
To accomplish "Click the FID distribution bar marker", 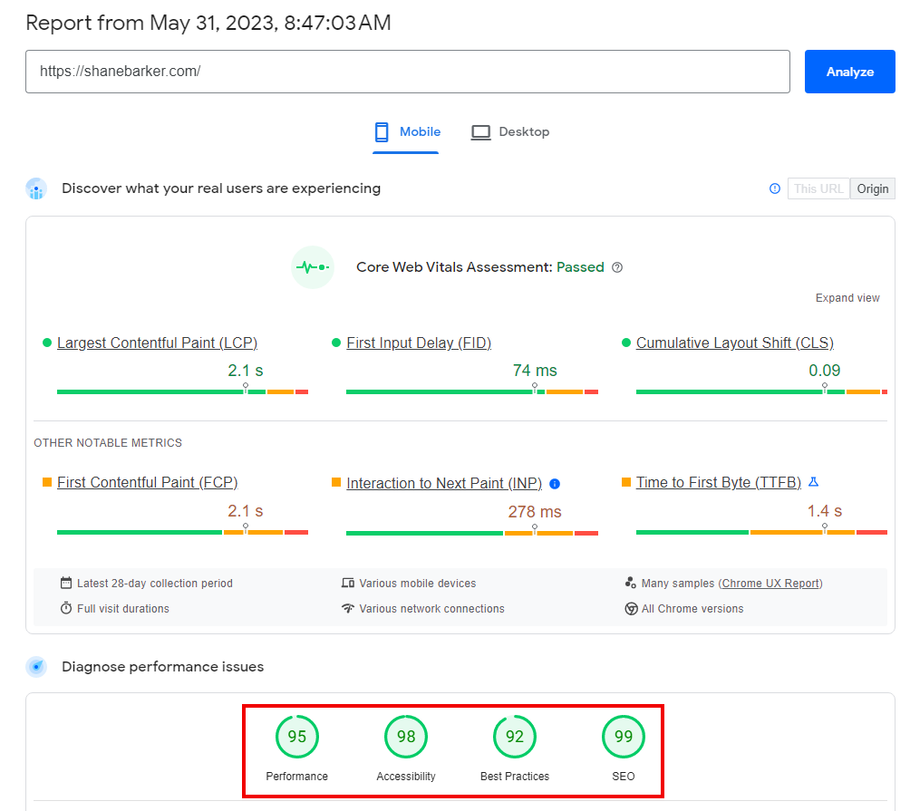I will click(x=535, y=388).
